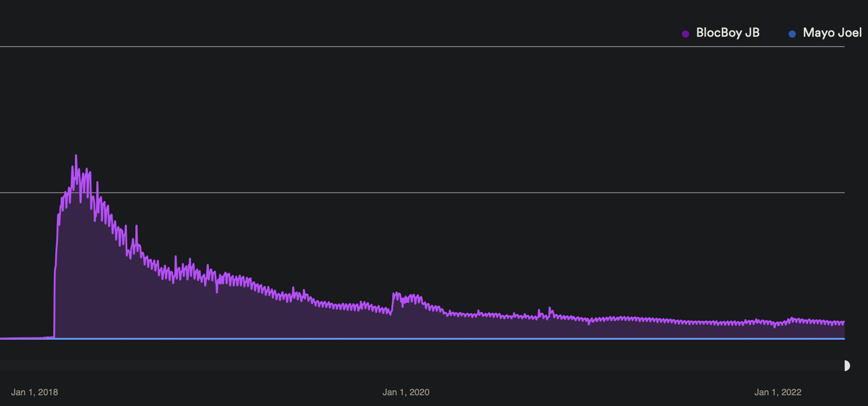The width and height of the screenshot is (868, 406).
Task: Click the purple BlocBoy JB legend dot
Action: click(x=685, y=34)
